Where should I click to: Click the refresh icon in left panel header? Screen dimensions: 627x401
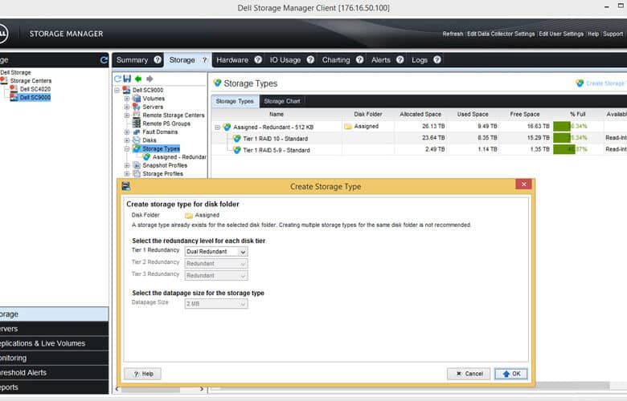click(104, 60)
